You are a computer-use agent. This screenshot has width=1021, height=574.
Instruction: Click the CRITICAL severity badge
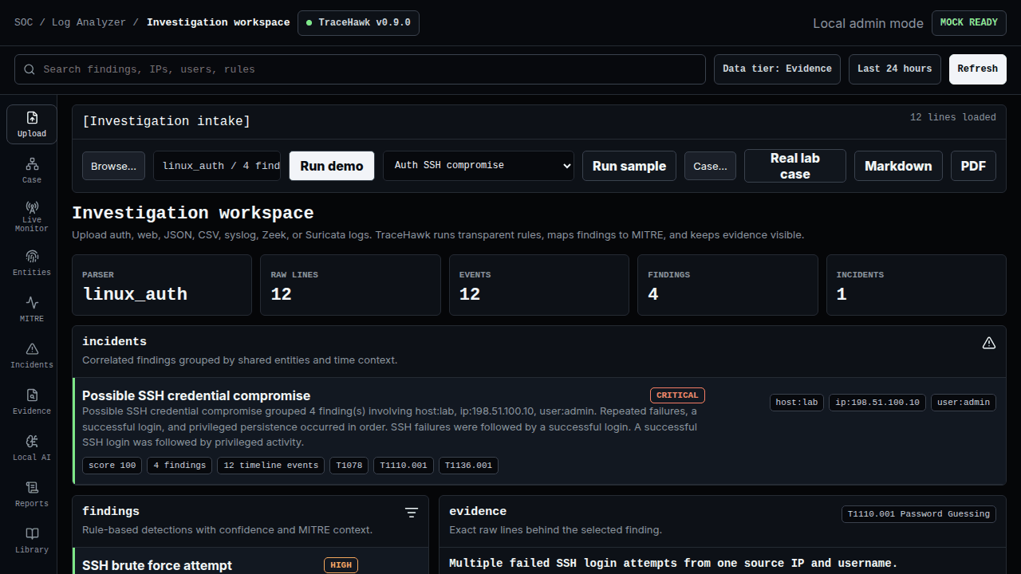[x=677, y=395]
